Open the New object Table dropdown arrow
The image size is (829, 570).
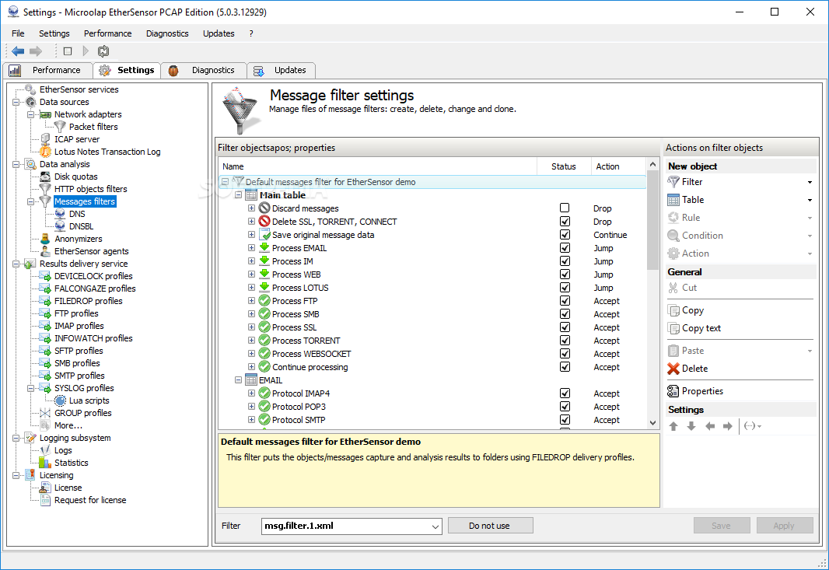click(x=810, y=201)
